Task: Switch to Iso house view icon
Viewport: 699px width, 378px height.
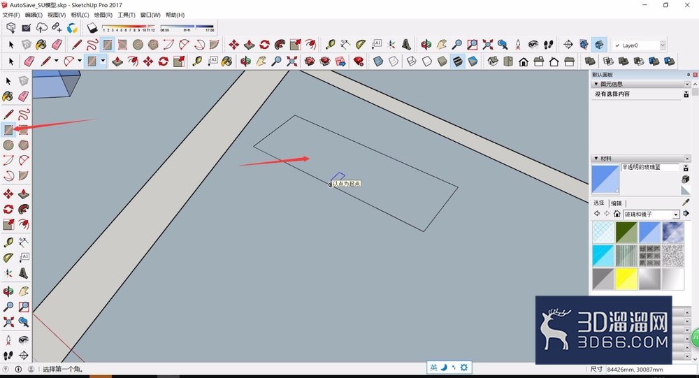Action: point(493,61)
